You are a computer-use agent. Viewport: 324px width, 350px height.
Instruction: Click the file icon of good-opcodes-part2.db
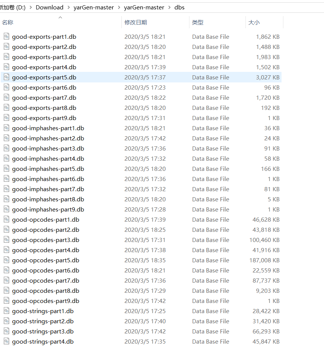pyautogui.click(x=6, y=230)
